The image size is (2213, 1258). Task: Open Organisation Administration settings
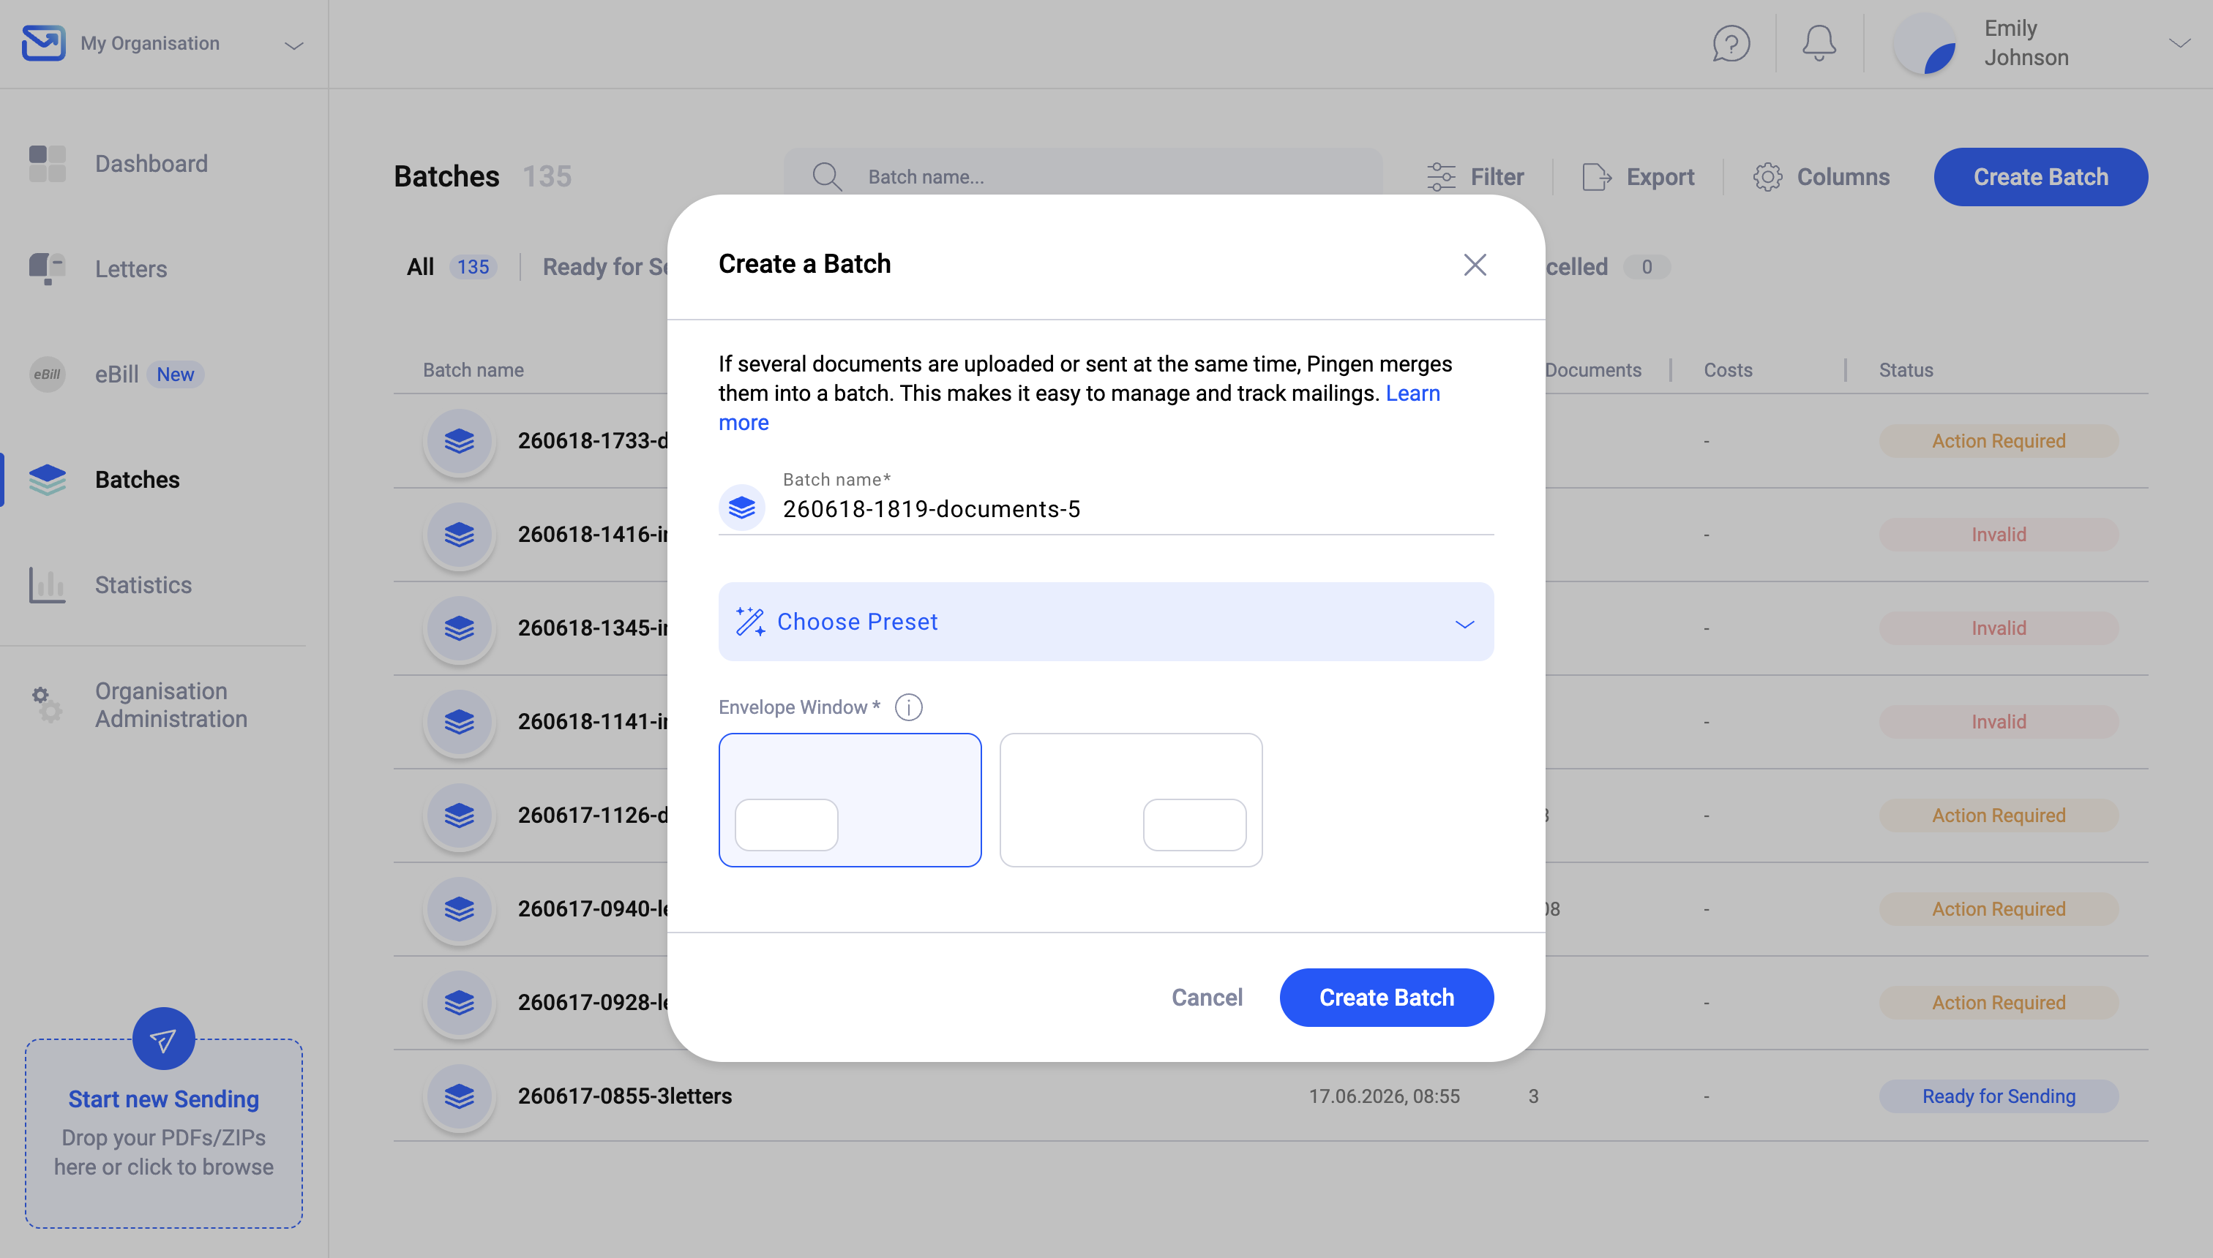(171, 705)
